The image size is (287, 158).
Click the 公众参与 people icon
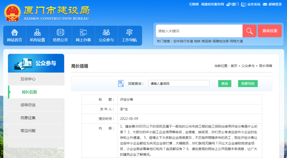106,32
